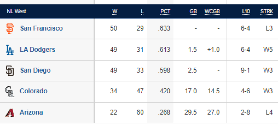The height and width of the screenshot is (125, 278).
Task: Click the STRK column header
Action: pyautogui.click(x=267, y=12)
